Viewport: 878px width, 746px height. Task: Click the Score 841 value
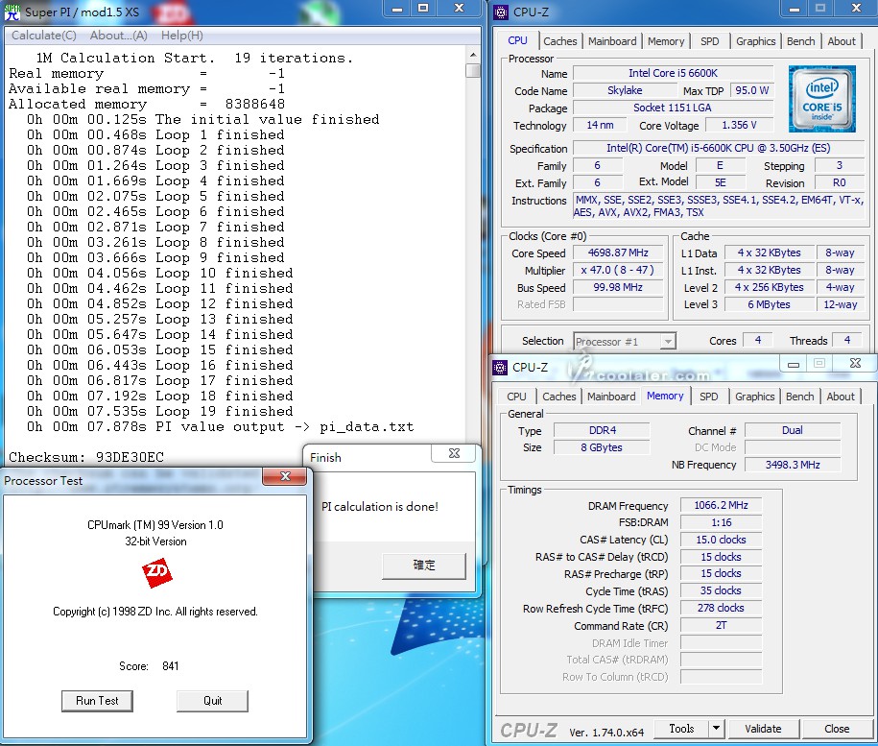pos(170,666)
